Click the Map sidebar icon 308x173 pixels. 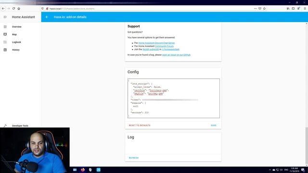[x=5, y=34]
